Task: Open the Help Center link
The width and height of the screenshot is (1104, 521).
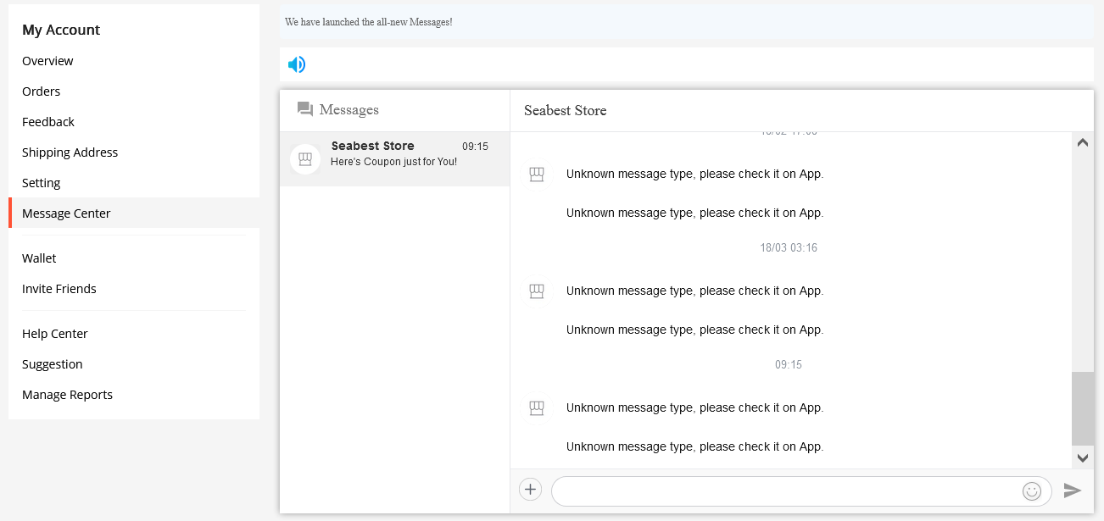Action: (x=55, y=334)
